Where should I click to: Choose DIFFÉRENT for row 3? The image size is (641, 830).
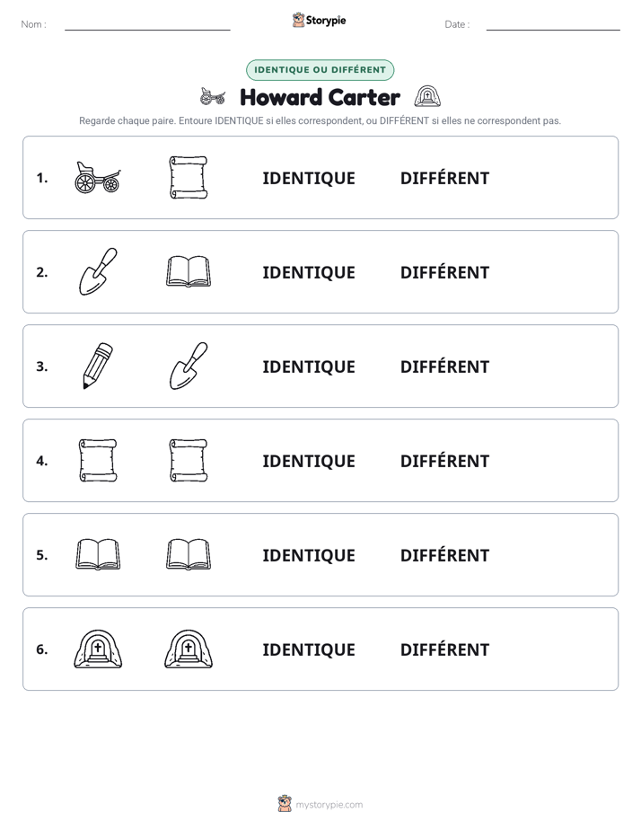[x=444, y=366]
